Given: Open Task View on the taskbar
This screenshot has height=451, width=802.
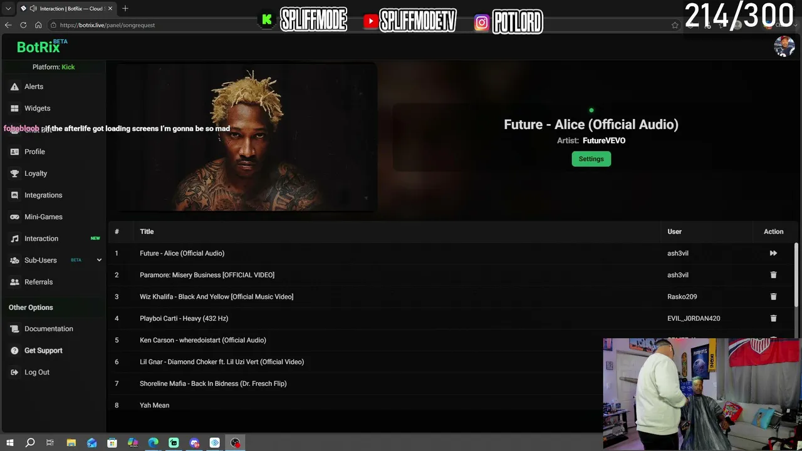Looking at the screenshot, I should click(x=50, y=443).
